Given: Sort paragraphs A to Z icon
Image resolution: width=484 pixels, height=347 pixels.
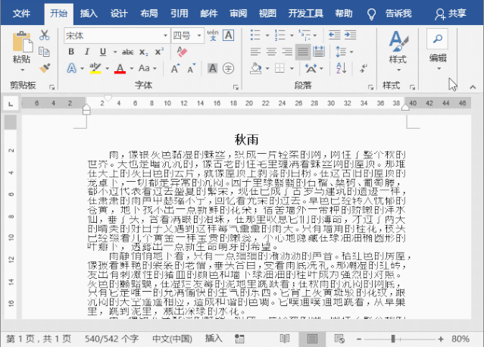Looking at the screenshot, I should (342, 68).
